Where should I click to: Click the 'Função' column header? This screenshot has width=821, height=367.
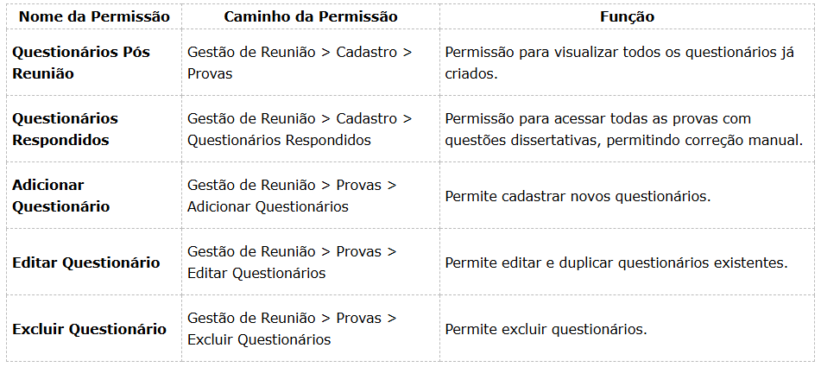click(627, 16)
